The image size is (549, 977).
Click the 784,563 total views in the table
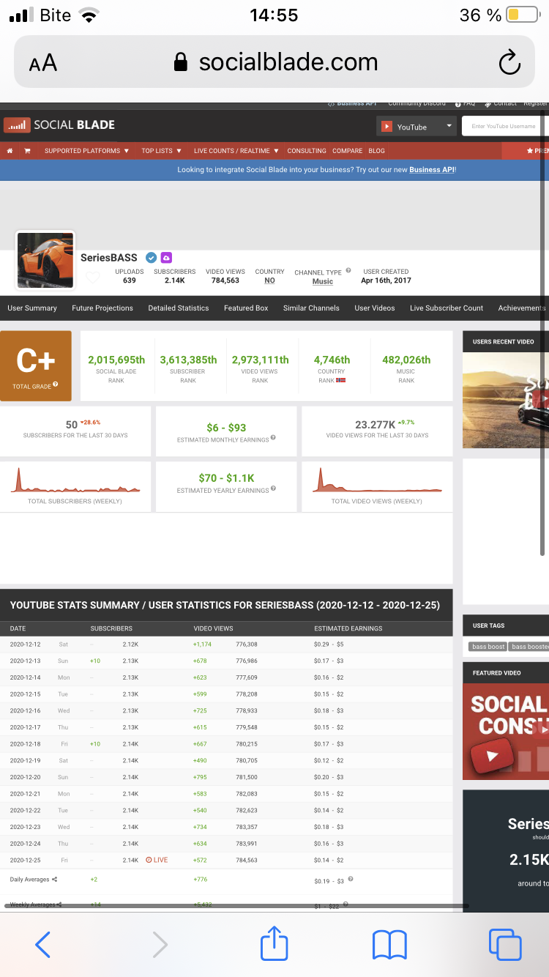tap(247, 860)
